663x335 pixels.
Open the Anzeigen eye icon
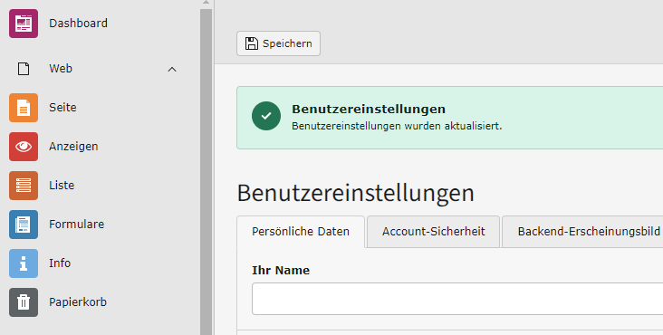(24, 147)
